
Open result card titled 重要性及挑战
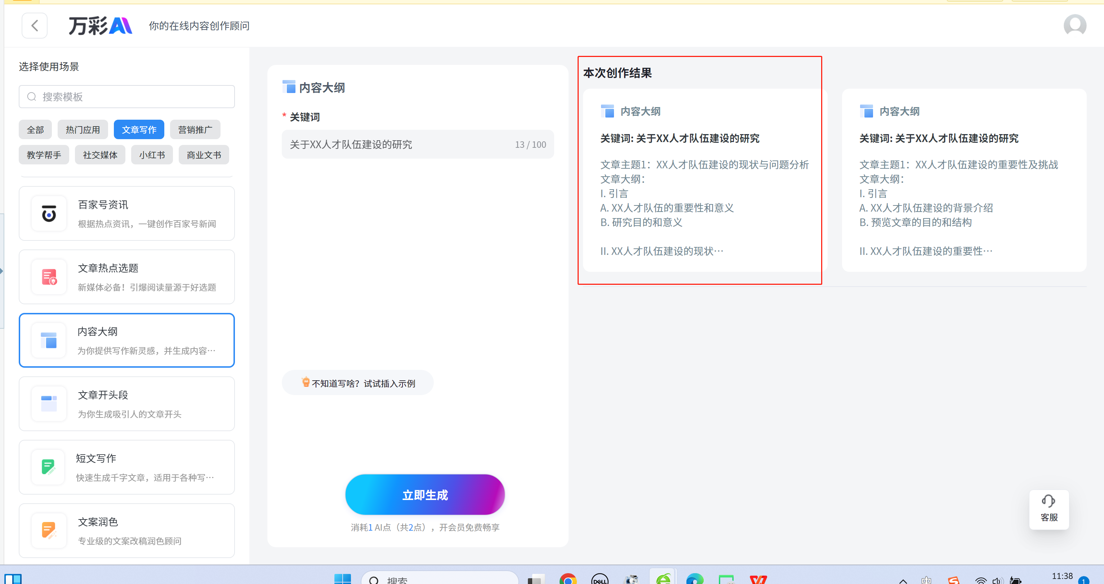coord(964,180)
